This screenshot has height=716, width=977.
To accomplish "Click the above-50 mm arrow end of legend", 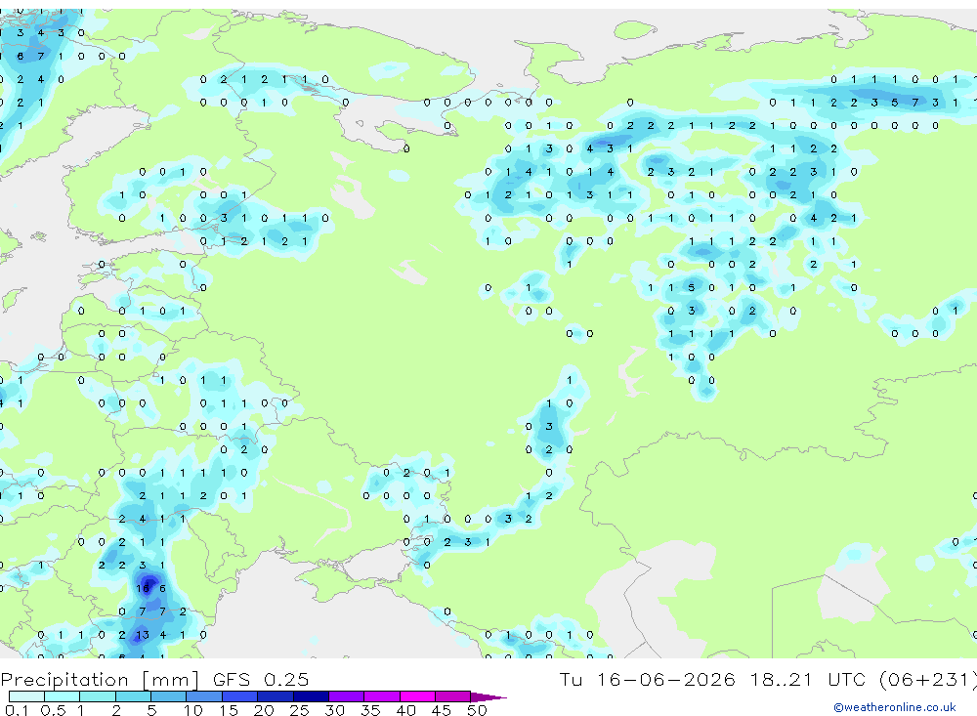I will (x=488, y=696).
